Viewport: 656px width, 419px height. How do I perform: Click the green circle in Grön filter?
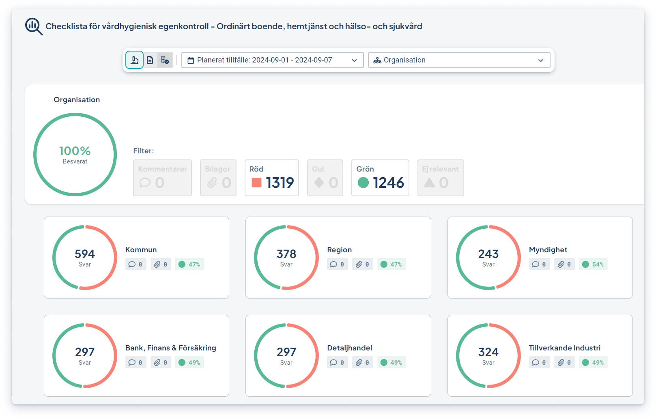363,183
